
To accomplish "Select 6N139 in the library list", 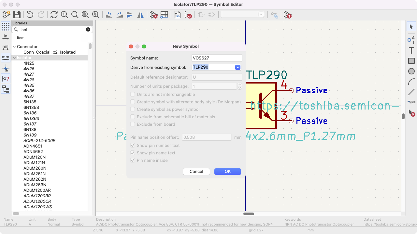I will point(30,135).
